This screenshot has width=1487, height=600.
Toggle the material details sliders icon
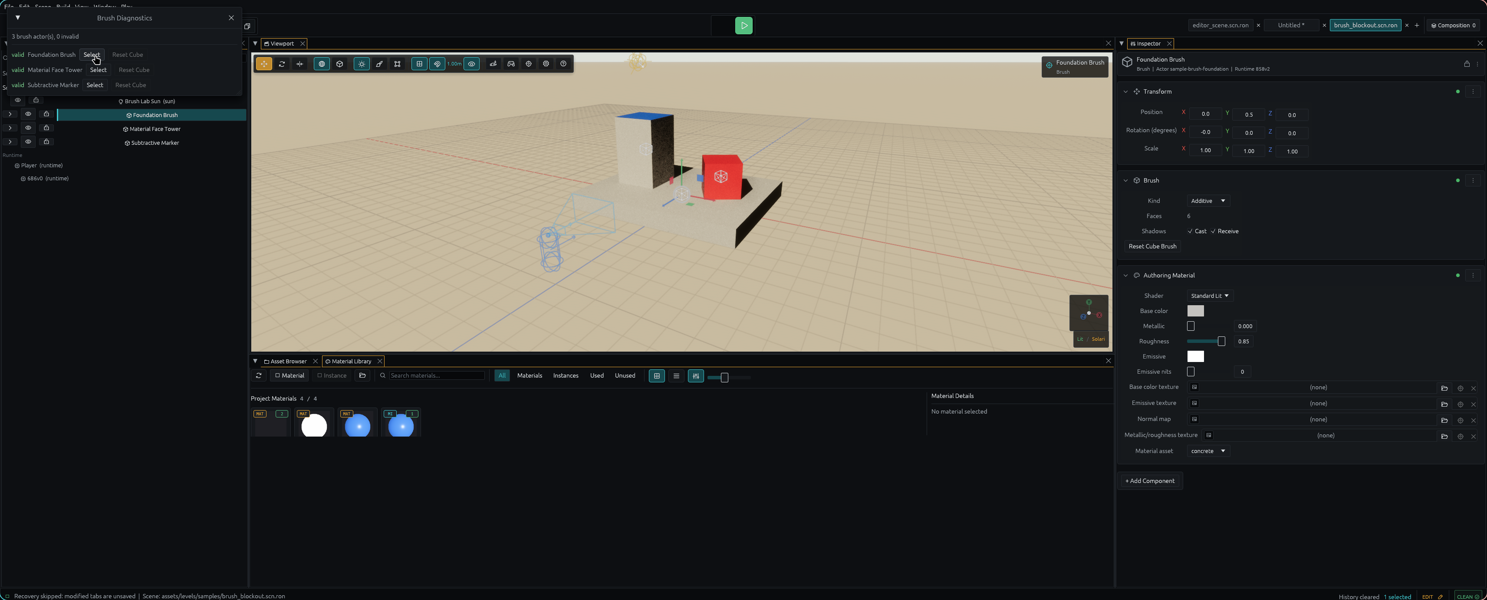[696, 376]
